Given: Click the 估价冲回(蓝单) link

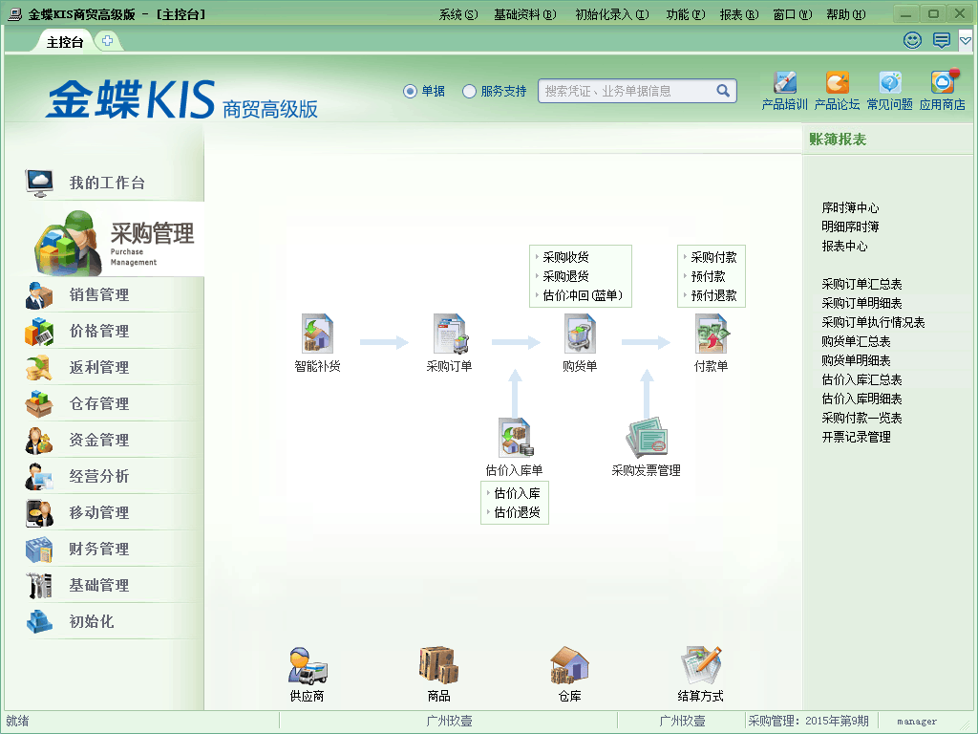Looking at the screenshot, I should (583, 295).
